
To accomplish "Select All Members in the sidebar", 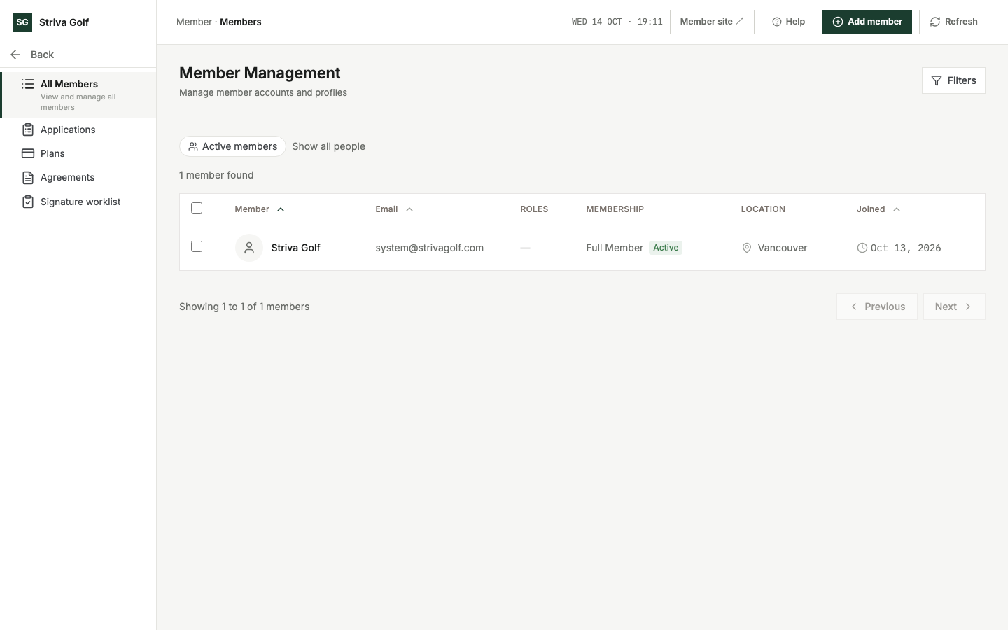I will 78,94.
